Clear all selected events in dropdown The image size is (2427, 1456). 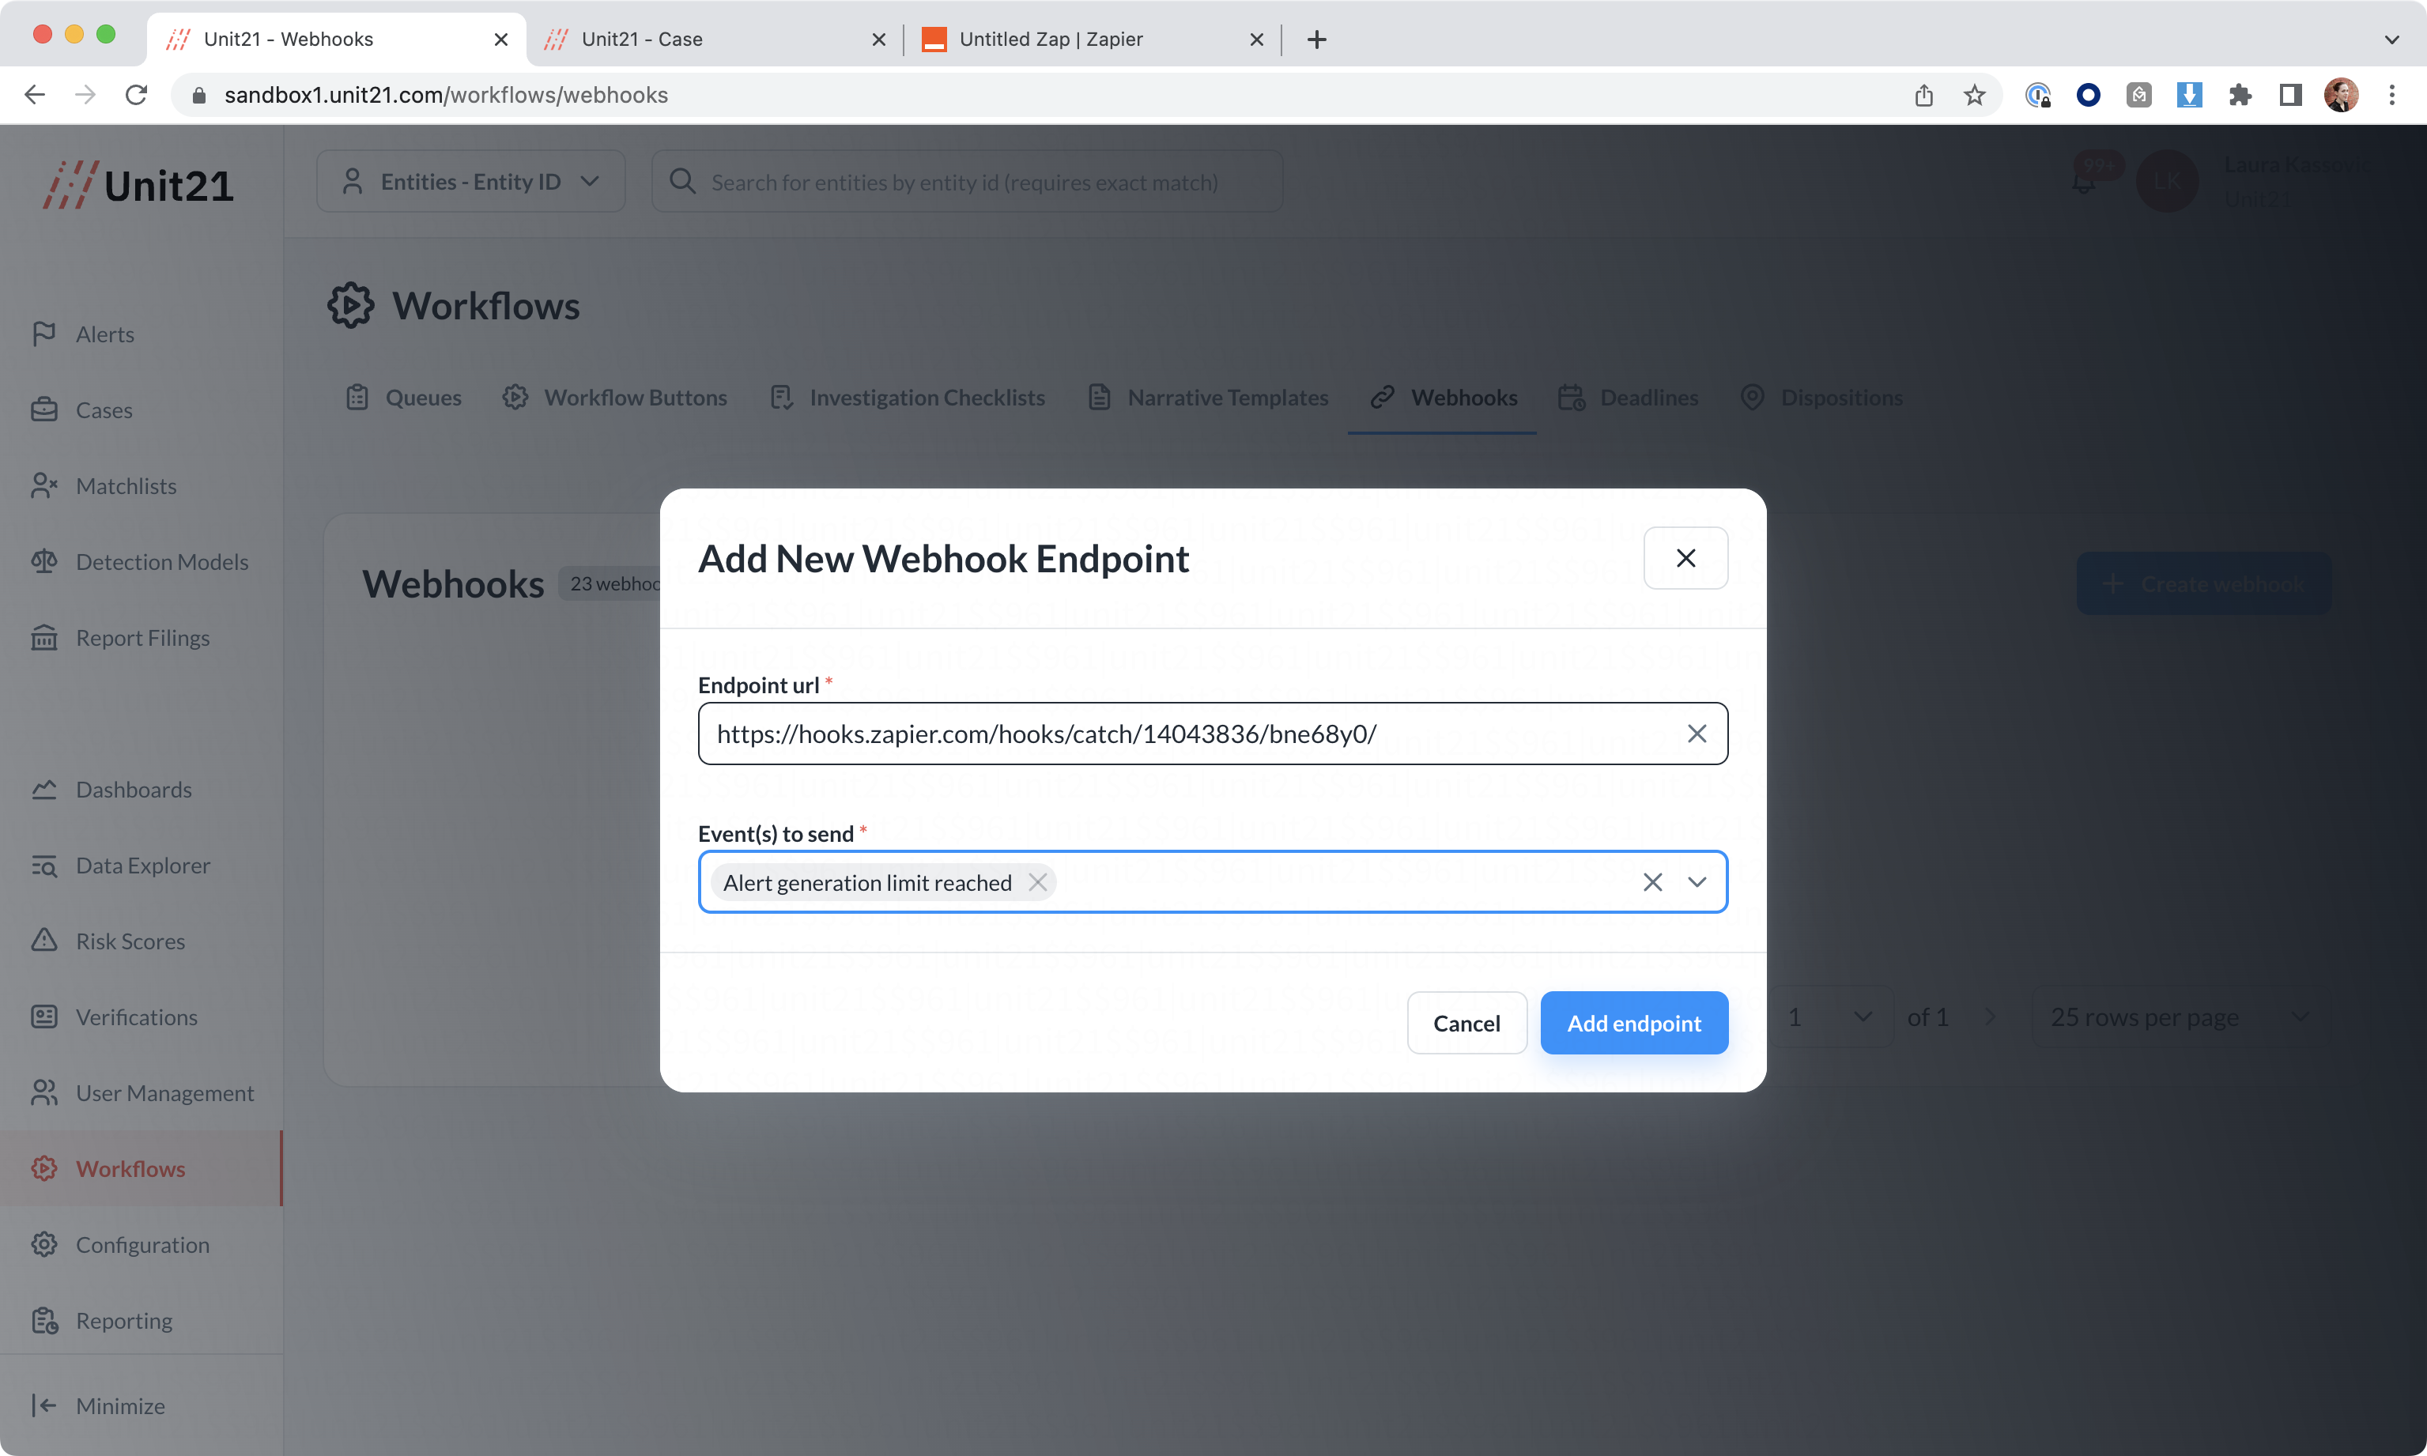click(x=1652, y=882)
